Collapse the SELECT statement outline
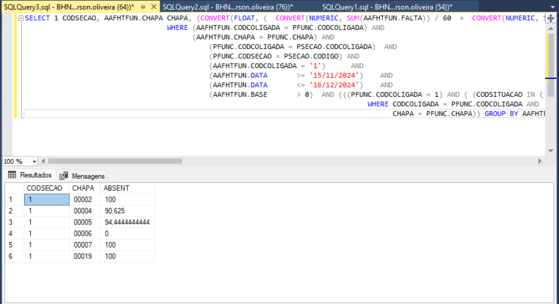The height and width of the screenshot is (304, 559). point(21,18)
